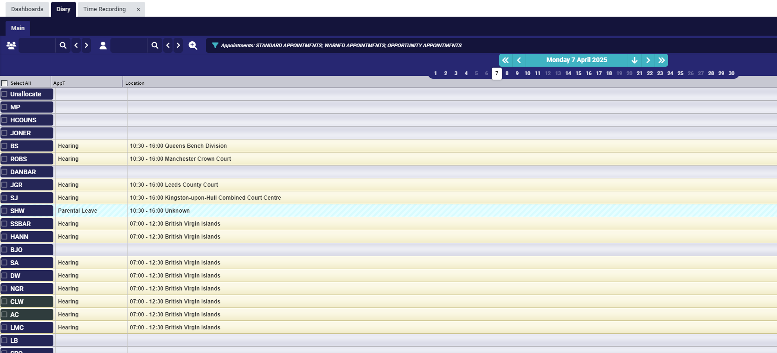The width and height of the screenshot is (777, 353).
Task: Select day 14 in the date strip
Action: click(x=568, y=73)
